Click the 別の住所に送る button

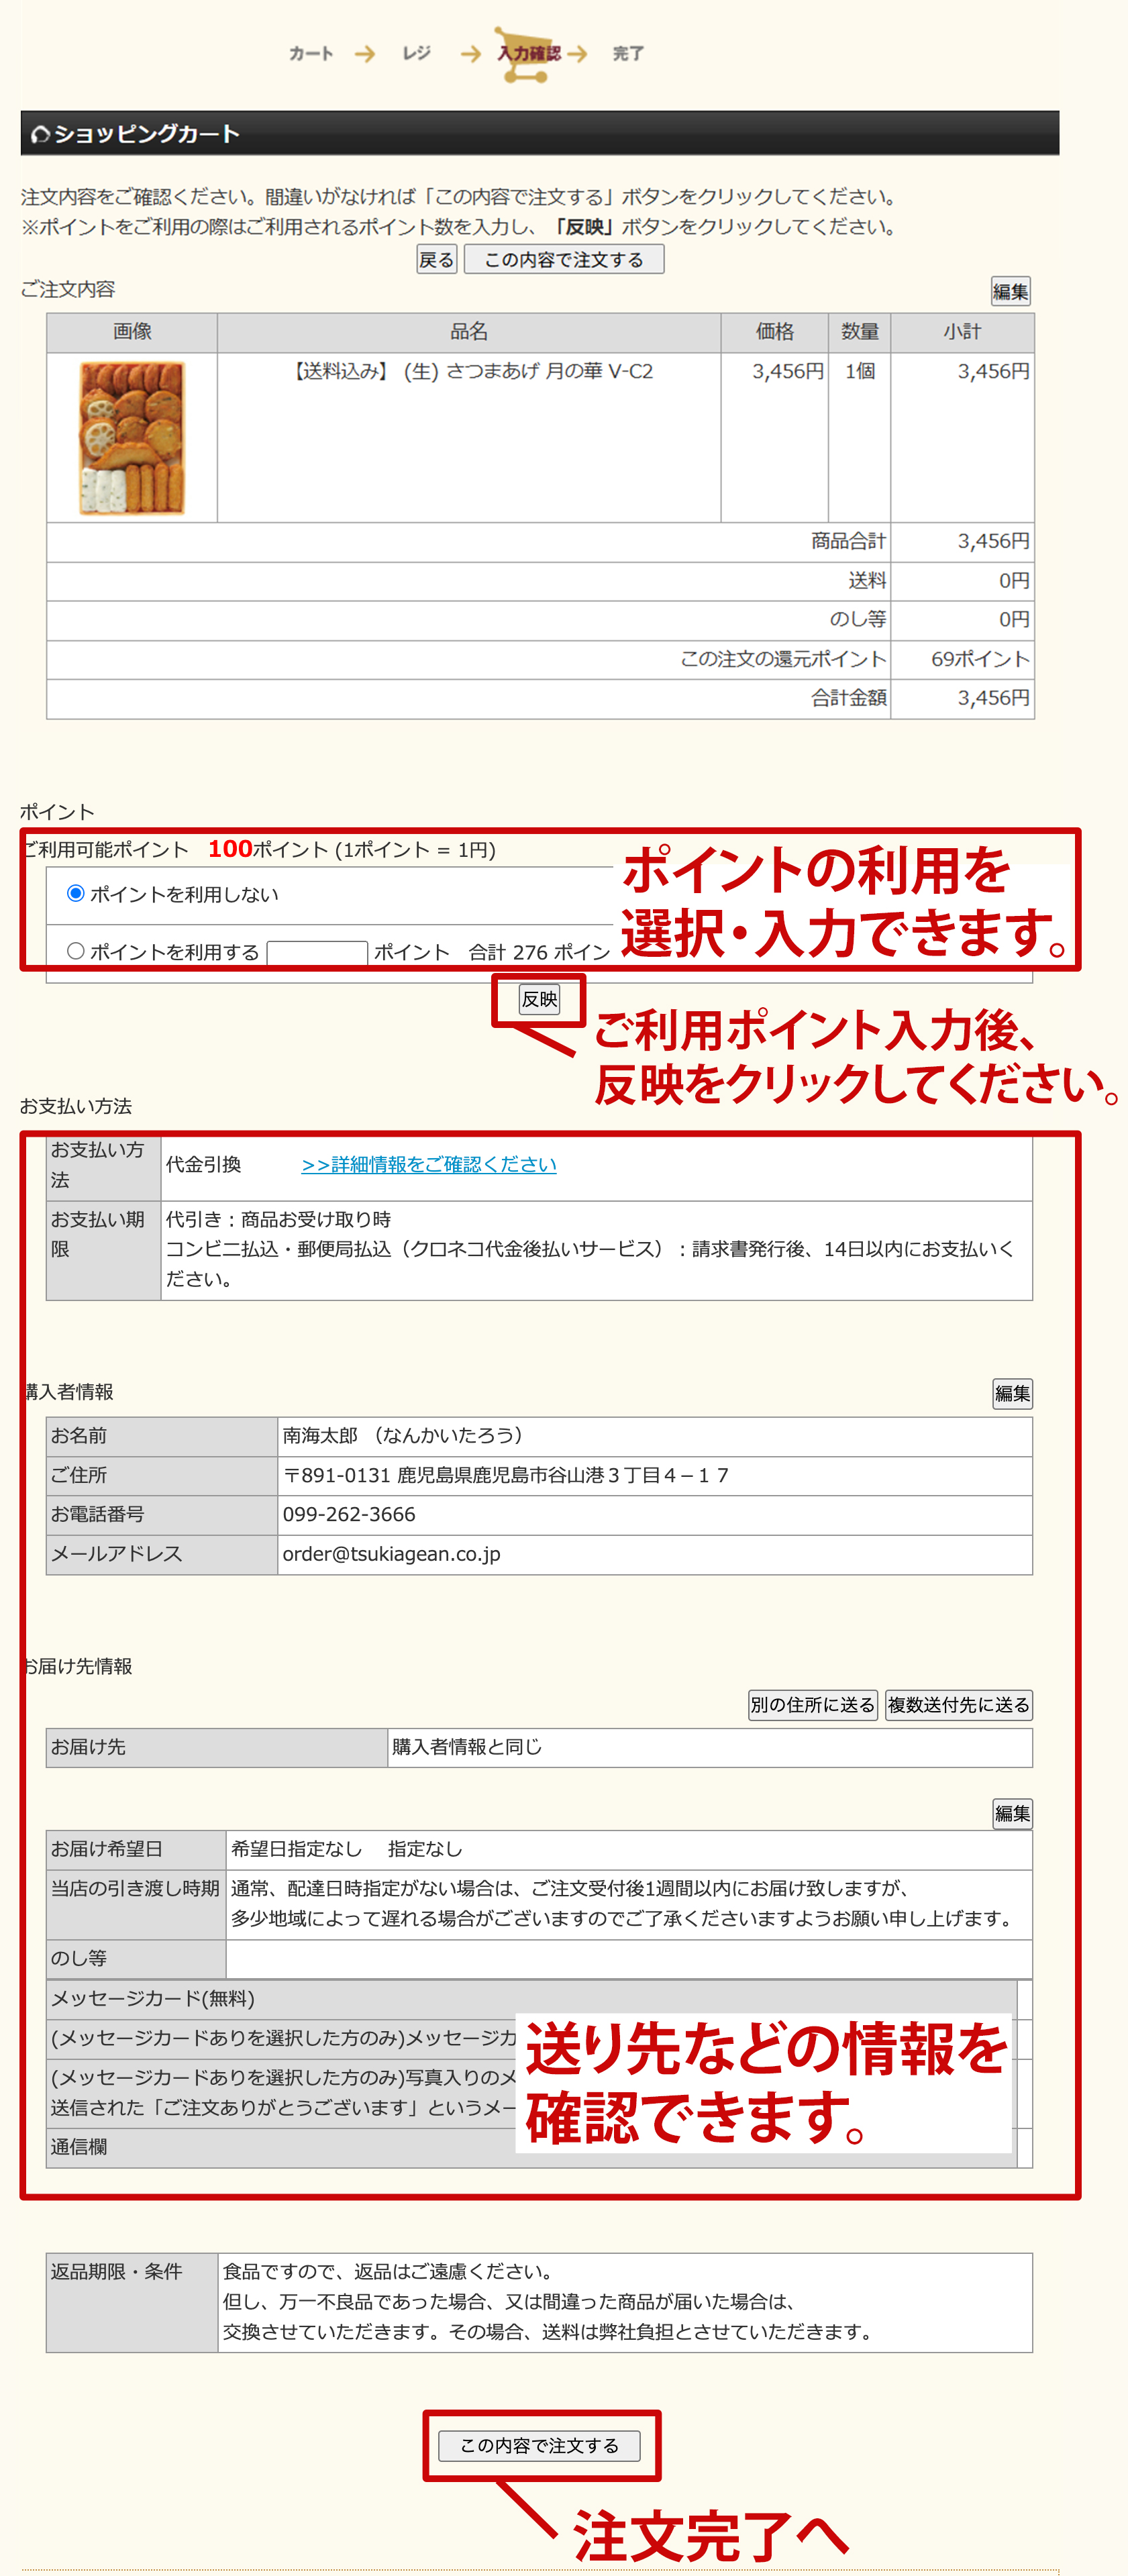pyautogui.click(x=812, y=1705)
